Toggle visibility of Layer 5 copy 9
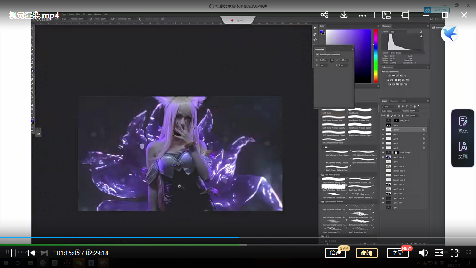Screen dimensions: 476x268 (383, 157)
